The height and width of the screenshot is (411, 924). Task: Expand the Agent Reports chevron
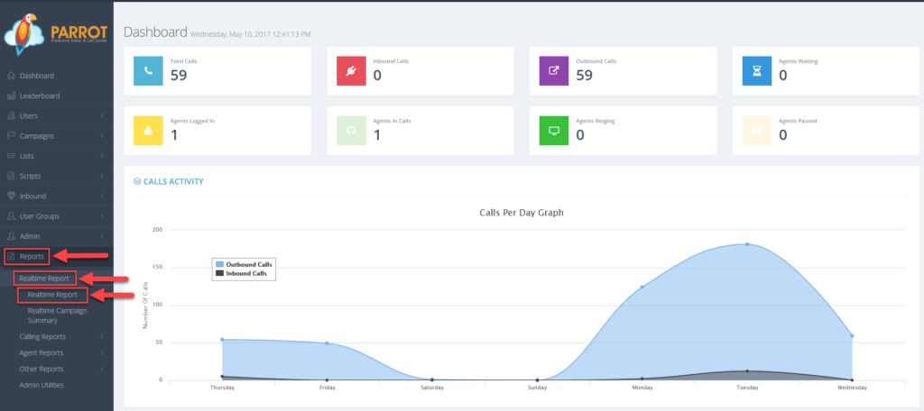click(102, 352)
